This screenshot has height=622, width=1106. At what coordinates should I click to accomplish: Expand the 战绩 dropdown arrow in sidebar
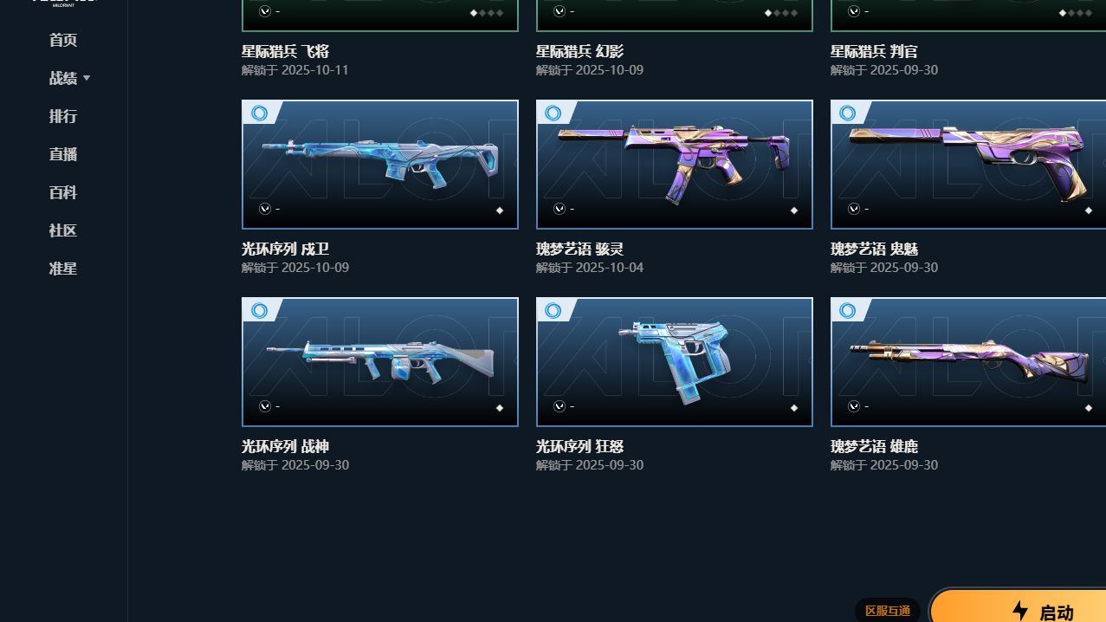(87, 78)
